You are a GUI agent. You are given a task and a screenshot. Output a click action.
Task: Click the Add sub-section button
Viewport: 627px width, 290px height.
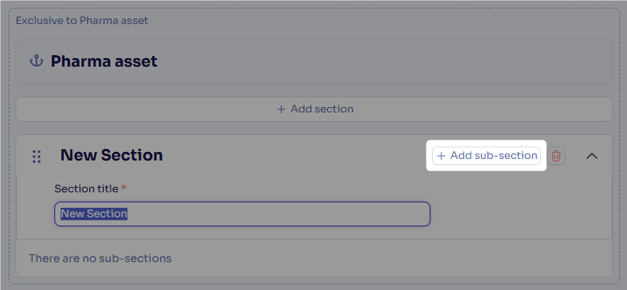click(x=486, y=156)
